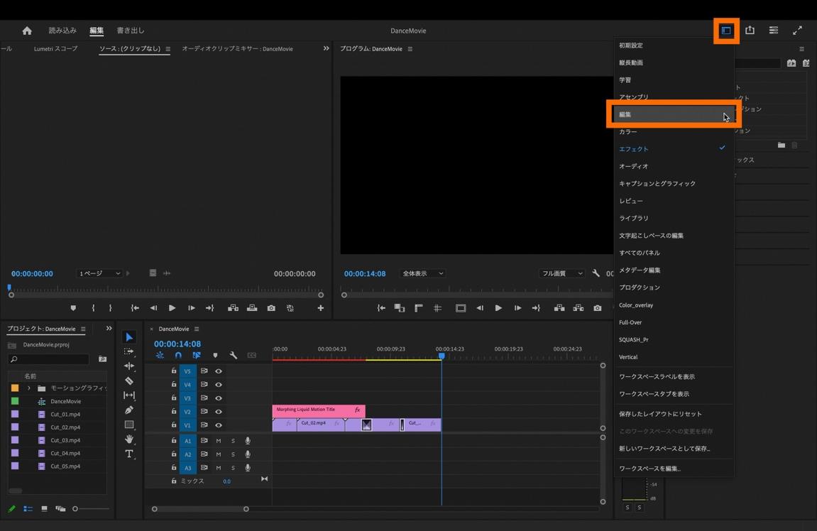Click the Quick Export share icon
Image resolution: width=817 pixels, height=531 pixels.
750,31
